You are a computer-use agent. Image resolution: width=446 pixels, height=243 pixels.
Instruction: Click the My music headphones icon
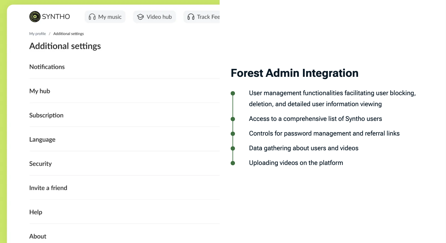(92, 17)
